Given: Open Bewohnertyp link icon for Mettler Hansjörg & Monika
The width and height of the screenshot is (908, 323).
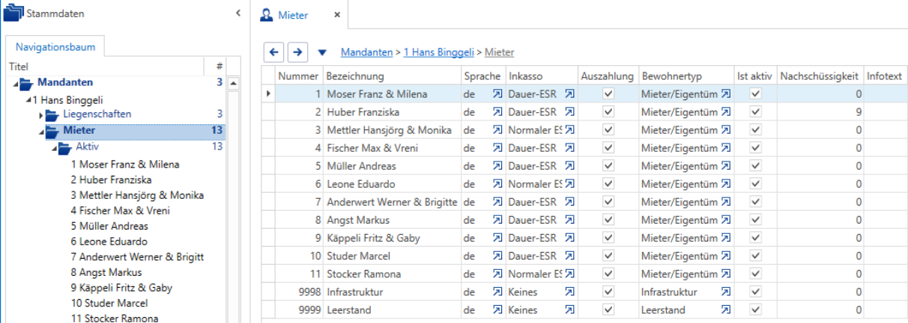Looking at the screenshot, I should click(x=725, y=130).
